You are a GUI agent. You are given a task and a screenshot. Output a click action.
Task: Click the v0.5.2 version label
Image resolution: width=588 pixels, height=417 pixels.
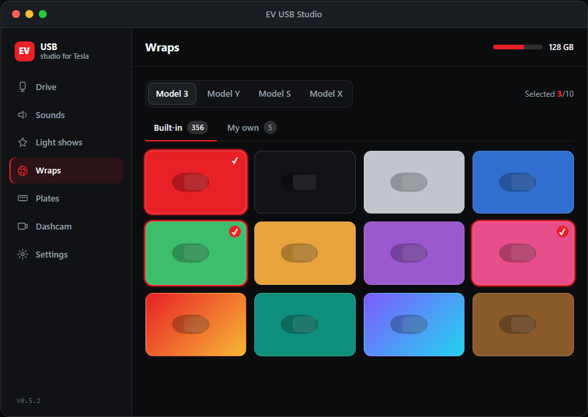coord(29,400)
